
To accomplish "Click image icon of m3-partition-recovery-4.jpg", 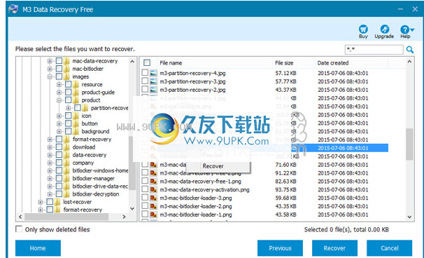I will [x=154, y=73].
